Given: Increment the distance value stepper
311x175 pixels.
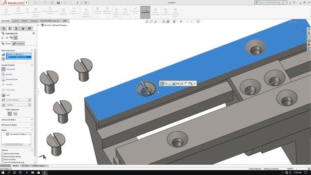Looking at the screenshot, I should (30, 99).
